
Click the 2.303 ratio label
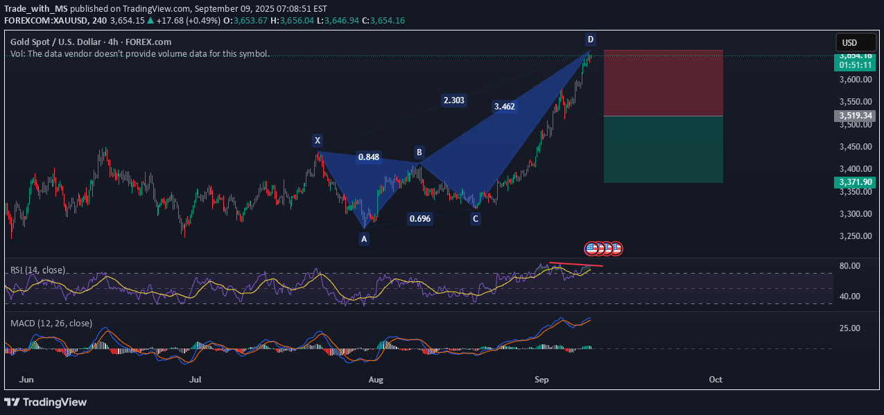[x=454, y=100]
